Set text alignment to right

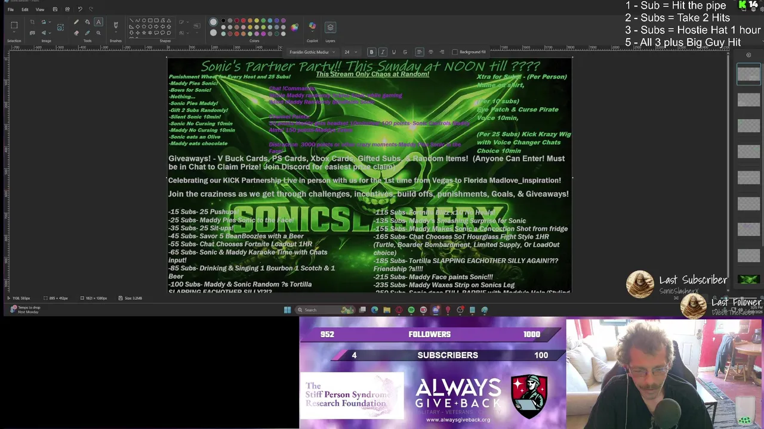click(442, 52)
